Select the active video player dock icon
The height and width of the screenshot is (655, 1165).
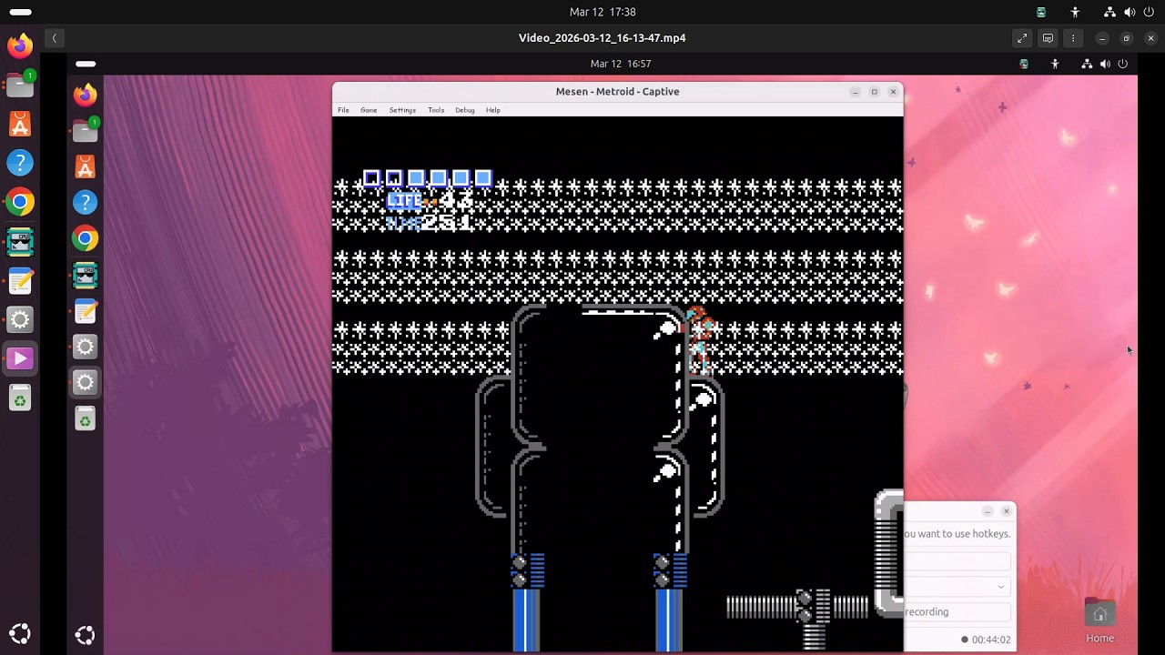click(20, 358)
